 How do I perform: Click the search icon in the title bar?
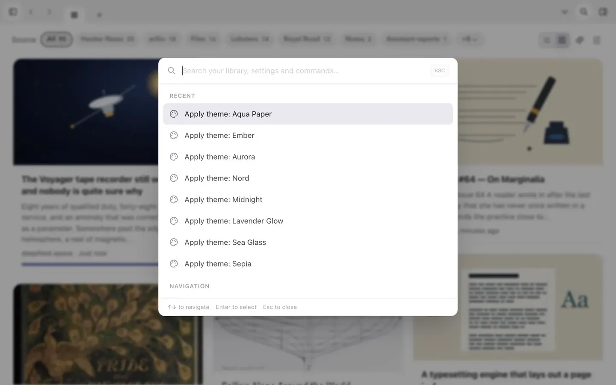583,12
